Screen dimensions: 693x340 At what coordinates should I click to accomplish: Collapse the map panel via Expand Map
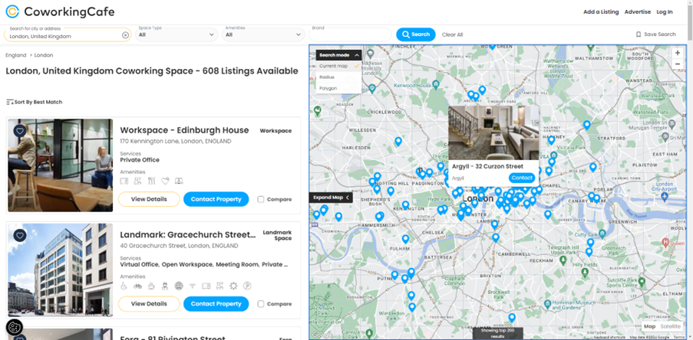click(x=331, y=198)
